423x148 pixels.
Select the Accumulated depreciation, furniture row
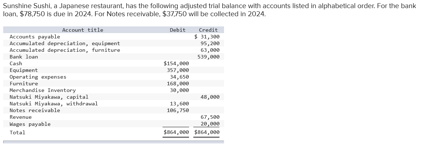coord(113,50)
